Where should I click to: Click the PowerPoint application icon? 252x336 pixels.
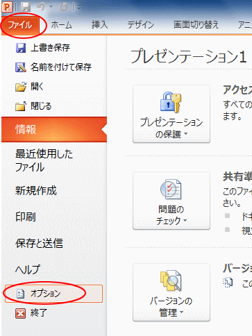pyautogui.click(x=7, y=7)
